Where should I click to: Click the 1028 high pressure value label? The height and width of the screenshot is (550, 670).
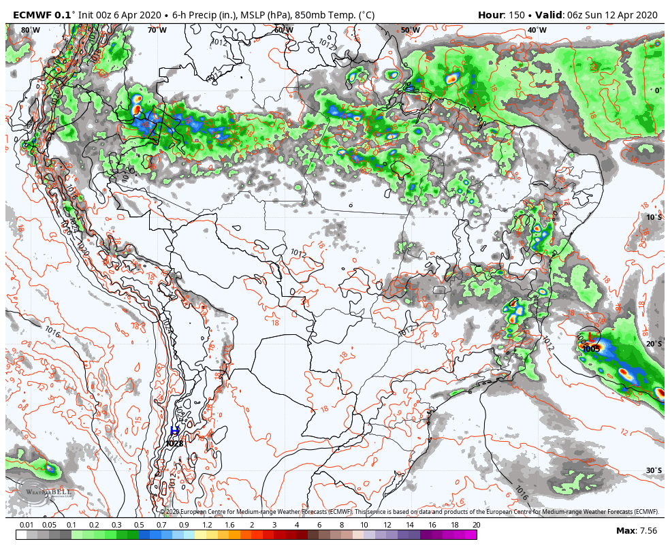click(x=174, y=444)
